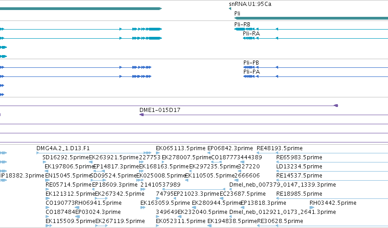The width and height of the screenshot is (388, 228).
Task: Click the snRNA:U1:95Ca gene label
Action: [x=250, y=4]
